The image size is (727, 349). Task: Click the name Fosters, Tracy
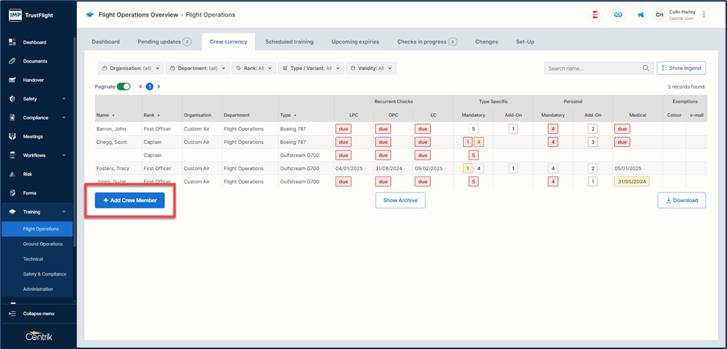click(112, 169)
